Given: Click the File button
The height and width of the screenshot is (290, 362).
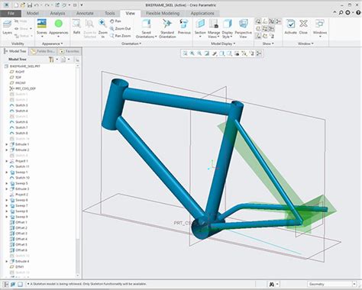Looking at the screenshot, I should pyautogui.click(x=11, y=13).
